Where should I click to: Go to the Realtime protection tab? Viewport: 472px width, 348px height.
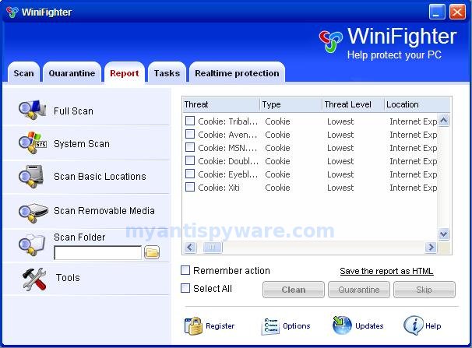237,73
